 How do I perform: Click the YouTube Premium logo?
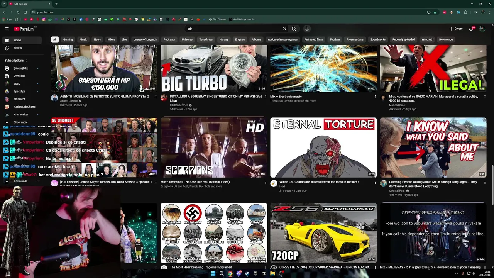click(x=24, y=29)
